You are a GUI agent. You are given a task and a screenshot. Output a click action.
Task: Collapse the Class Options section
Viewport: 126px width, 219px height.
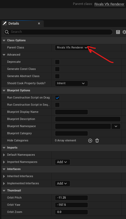pos(4,40)
